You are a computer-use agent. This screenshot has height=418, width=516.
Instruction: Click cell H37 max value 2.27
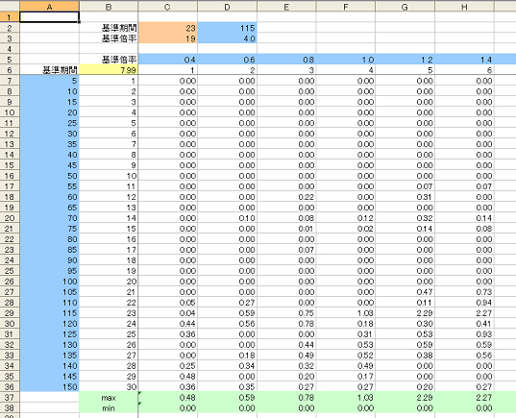tap(464, 398)
